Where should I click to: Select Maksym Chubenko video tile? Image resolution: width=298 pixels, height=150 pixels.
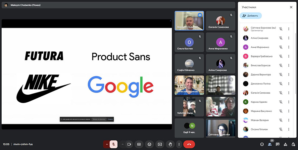click(189, 21)
